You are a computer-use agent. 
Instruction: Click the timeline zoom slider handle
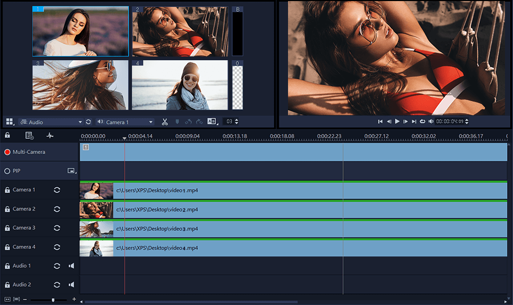click(52, 300)
